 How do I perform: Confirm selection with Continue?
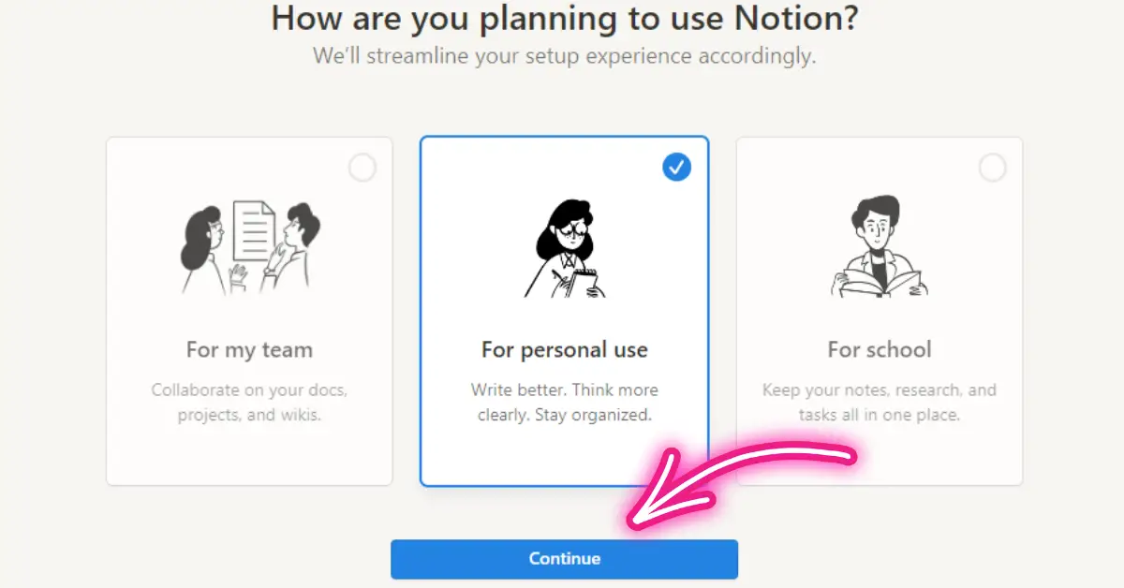pos(564,558)
